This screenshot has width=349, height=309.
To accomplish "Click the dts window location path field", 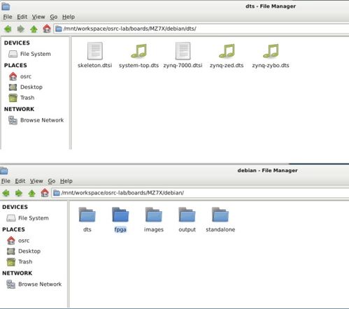I will click(x=201, y=29).
